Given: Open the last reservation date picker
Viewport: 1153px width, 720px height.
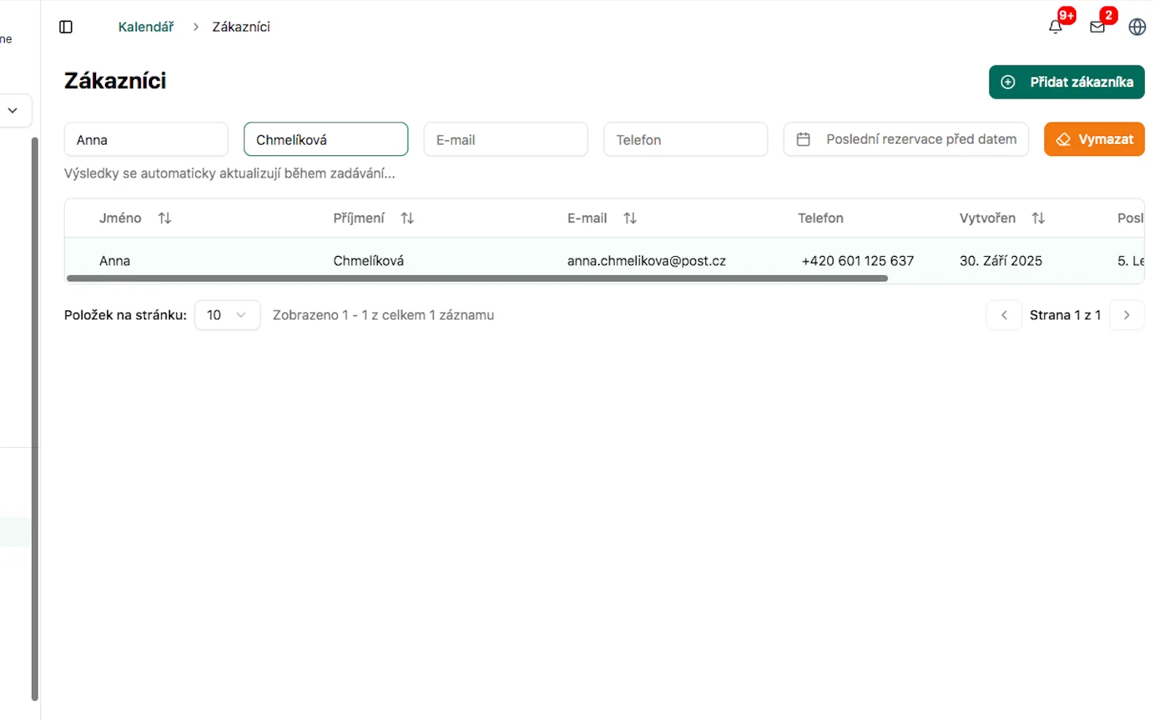Looking at the screenshot, I should point(906,139).
